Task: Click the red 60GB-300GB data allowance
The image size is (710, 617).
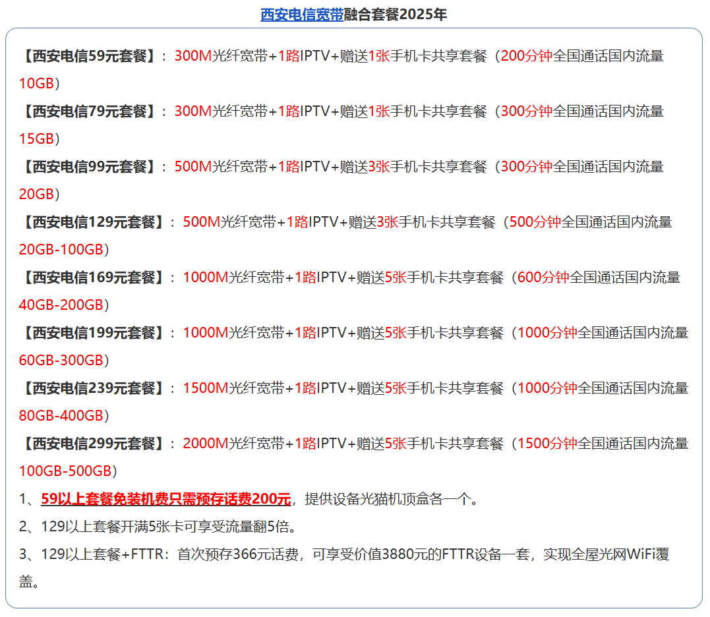Action: 61,361
